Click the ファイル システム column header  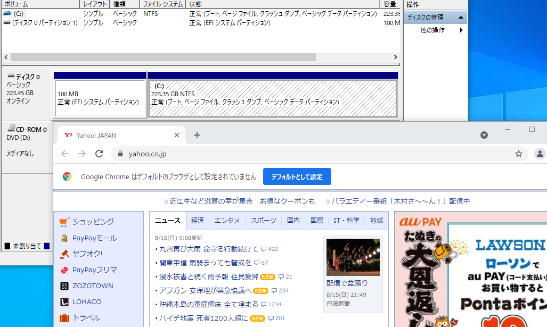tap(163, 4)
